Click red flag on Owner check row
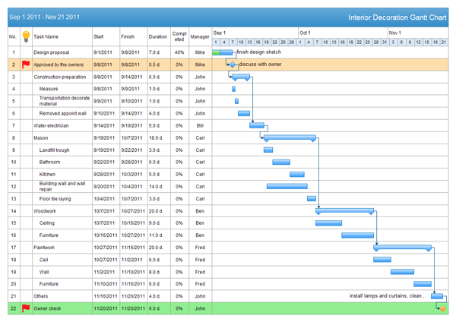The width and height of the screenshot is (456, 322). click(x=25, y=308)
